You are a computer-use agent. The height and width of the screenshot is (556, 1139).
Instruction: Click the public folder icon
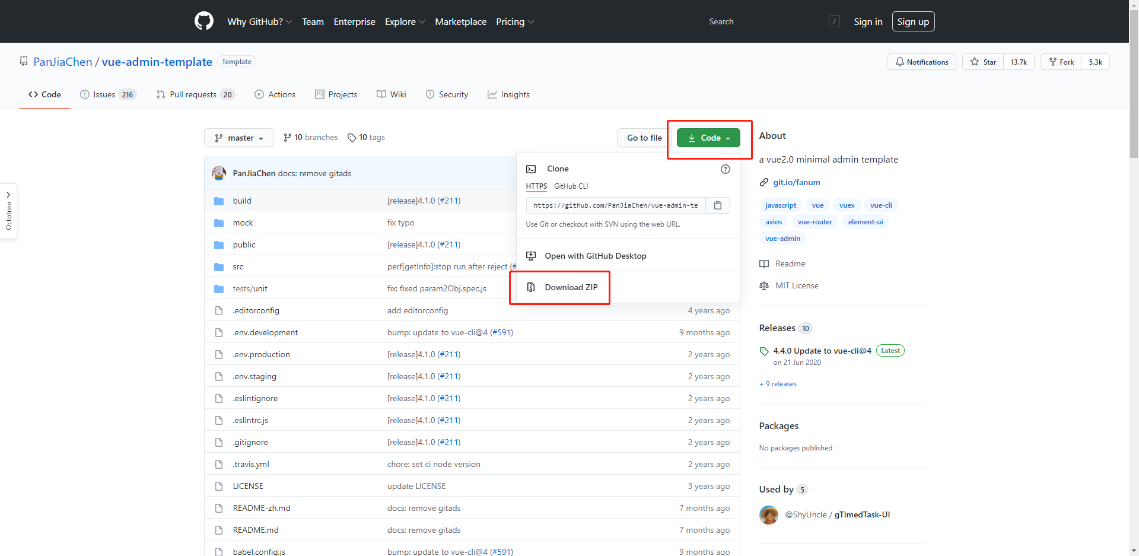(x=219, y=245)
